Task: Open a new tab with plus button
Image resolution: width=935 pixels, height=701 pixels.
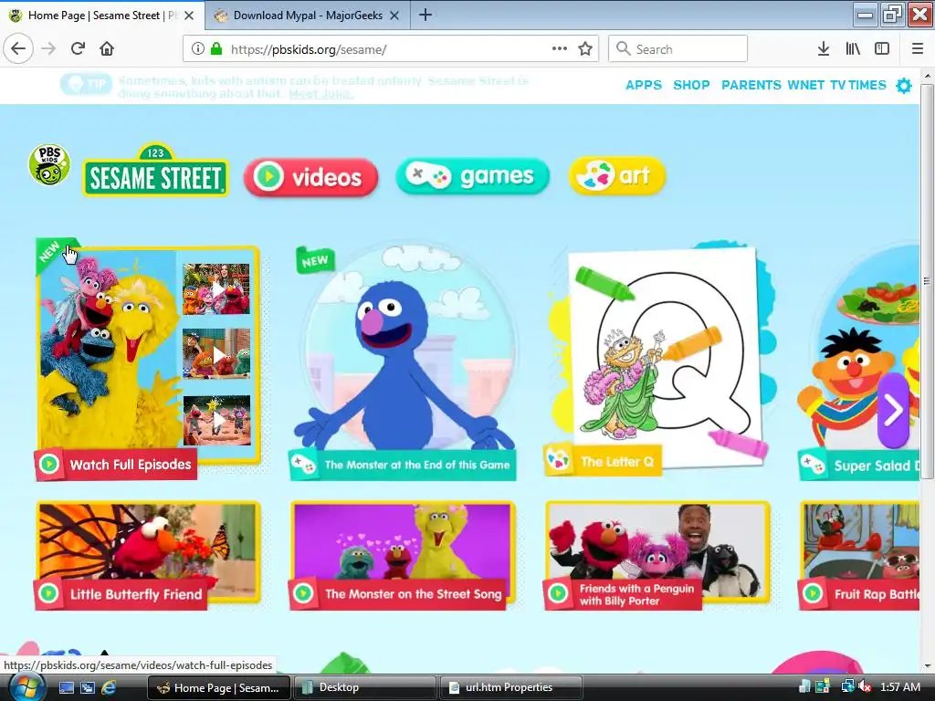Action: (425, 15)
